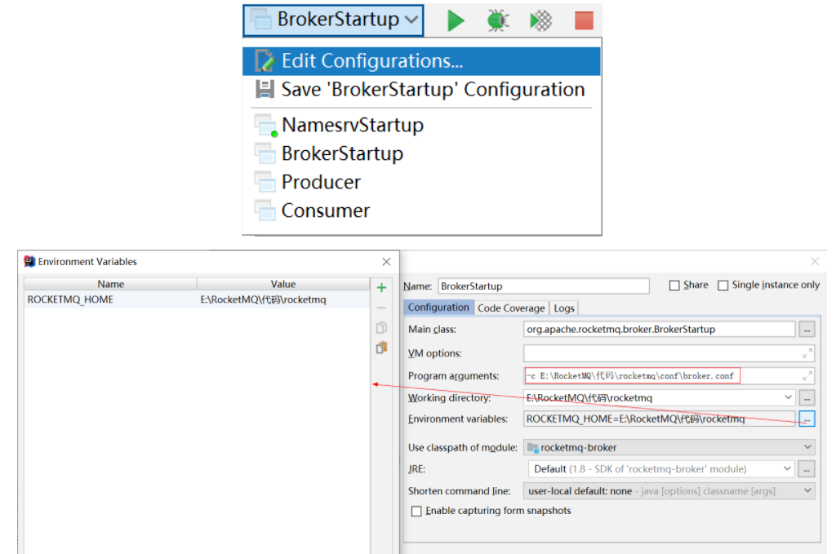
Task: Expand the Program arguments field editor
Action: [807, 375]
